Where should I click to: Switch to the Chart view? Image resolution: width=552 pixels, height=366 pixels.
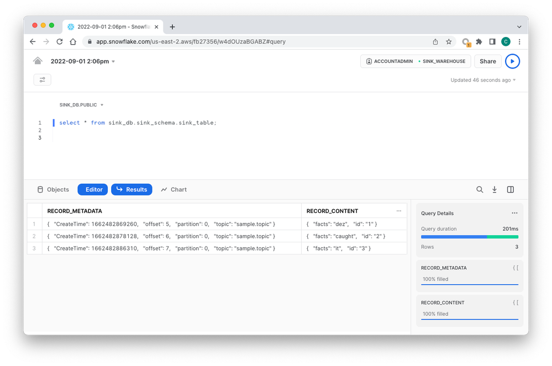pos(174,189)
